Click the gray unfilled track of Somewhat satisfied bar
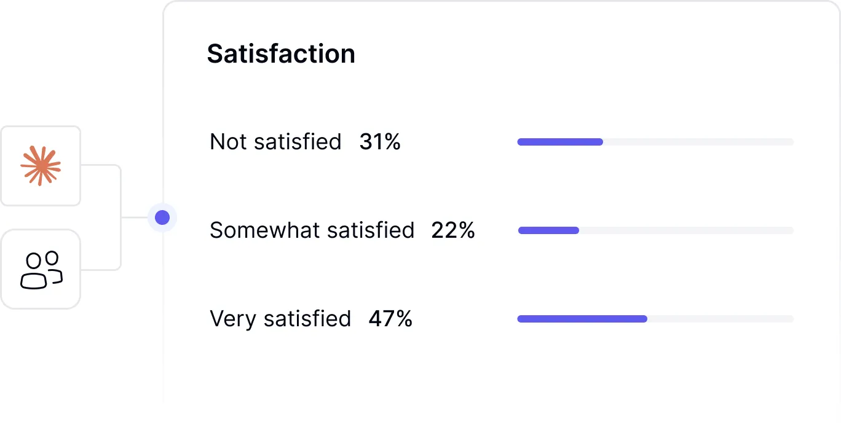841x435 pixels. coord(685,230)
